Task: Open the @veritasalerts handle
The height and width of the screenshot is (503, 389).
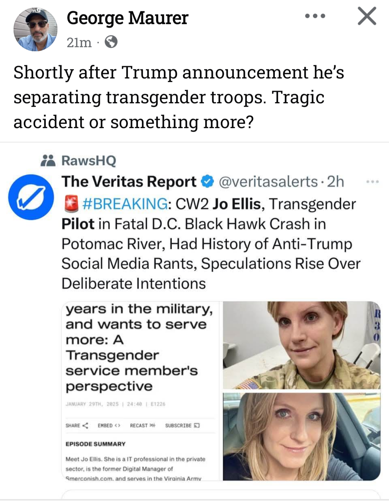Action: tap(268, 182)
